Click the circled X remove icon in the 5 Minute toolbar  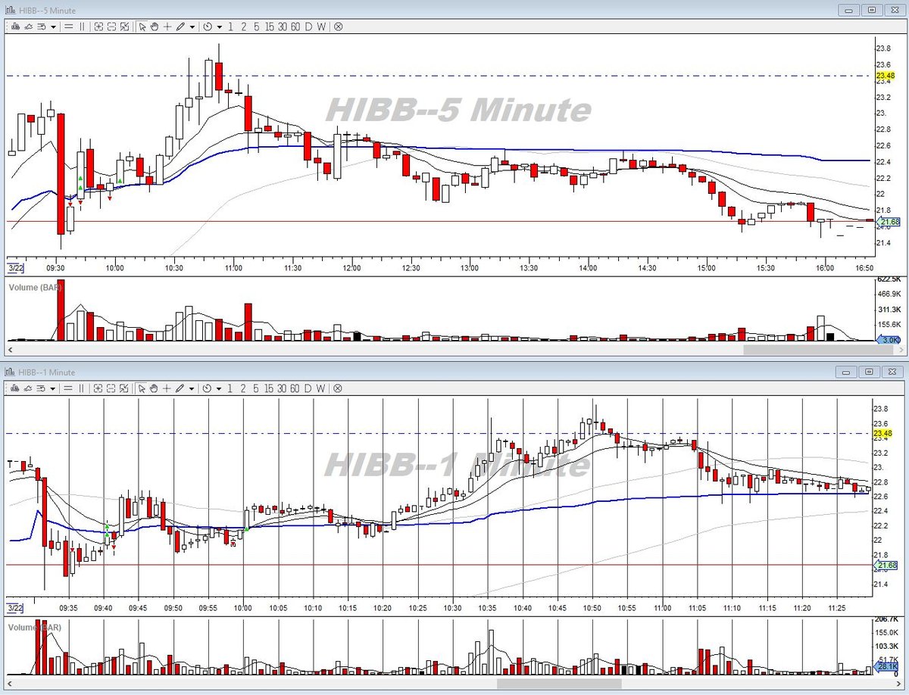click(338, 26)
